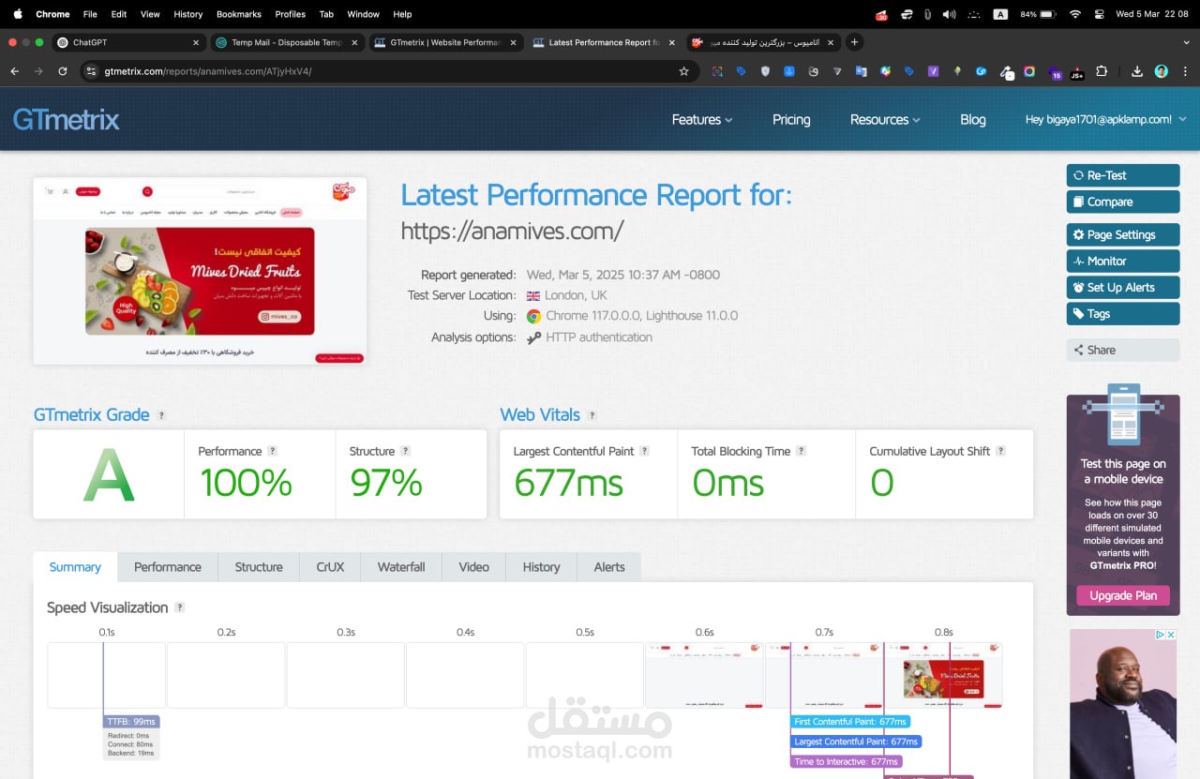The height and width of the screenshot is (779, 1200).
Task: Click the JS+ extension icon
Action: [1077, 73]
